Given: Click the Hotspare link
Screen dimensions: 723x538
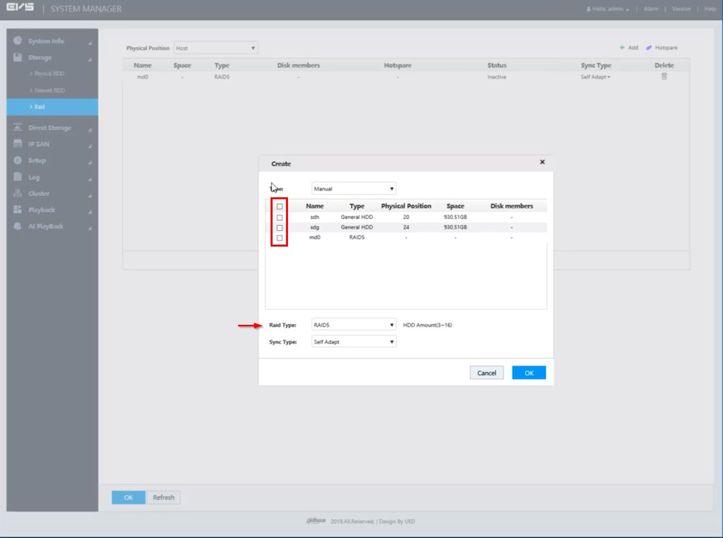Looking at the screenshot, I should (x=666, y=48).
